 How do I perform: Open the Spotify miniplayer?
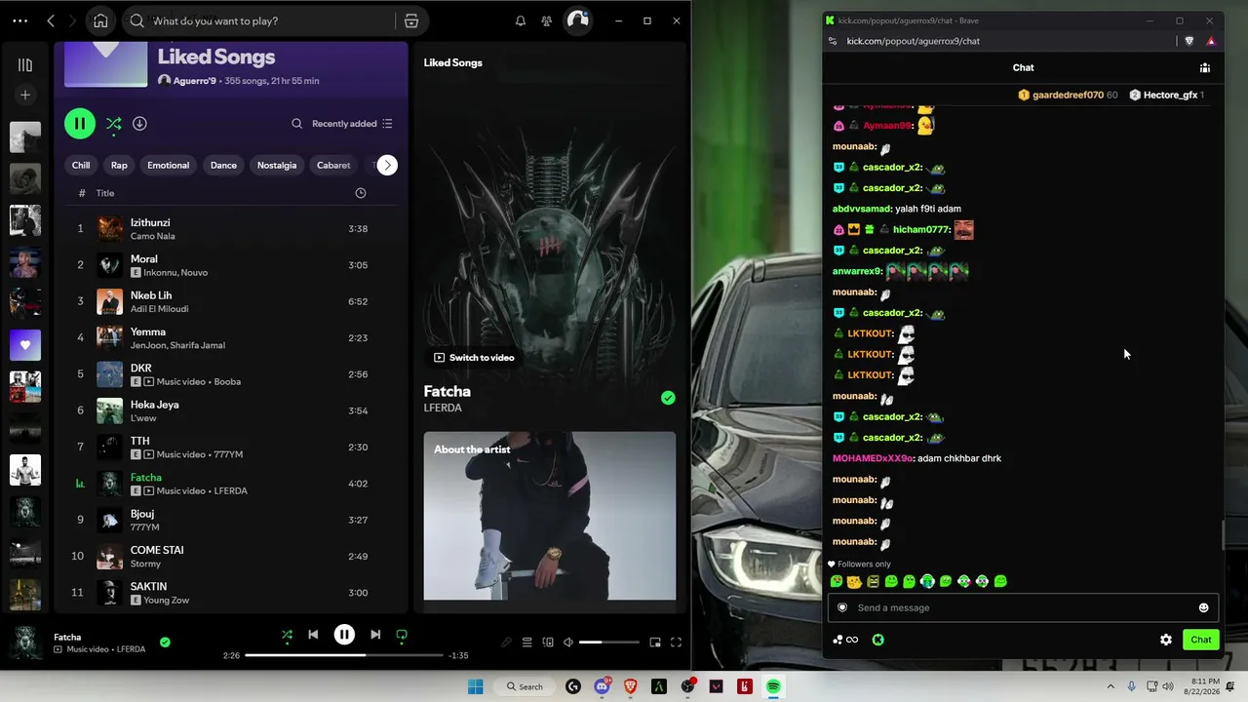[655, 643]
